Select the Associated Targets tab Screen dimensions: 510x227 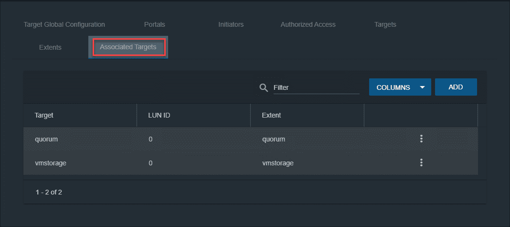click(x=128, y=47)
